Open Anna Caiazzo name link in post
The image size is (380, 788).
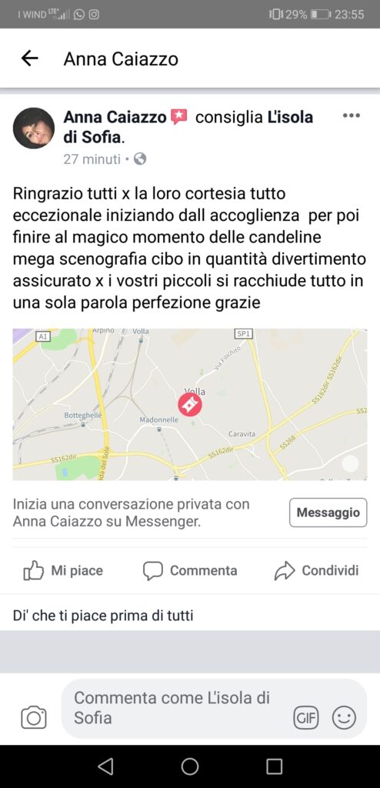(115, 117)
